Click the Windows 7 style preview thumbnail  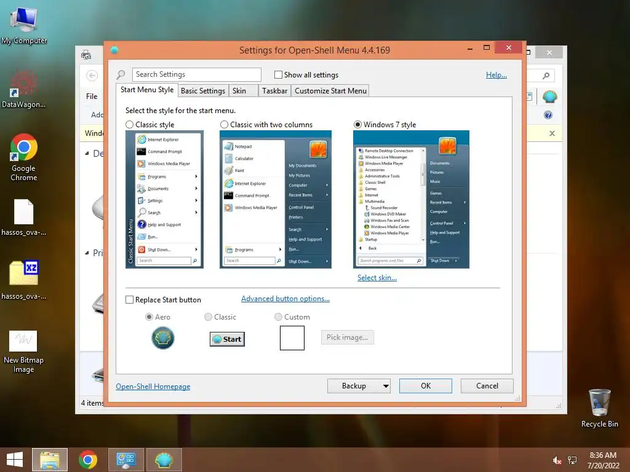(411, 200)
